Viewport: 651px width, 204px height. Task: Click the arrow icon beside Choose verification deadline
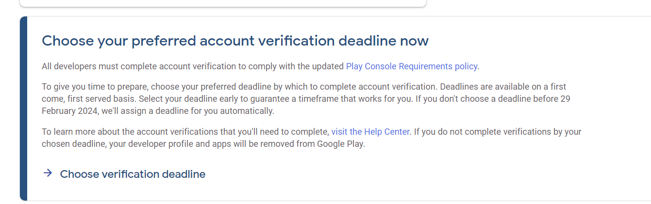[x=48, y=173]
